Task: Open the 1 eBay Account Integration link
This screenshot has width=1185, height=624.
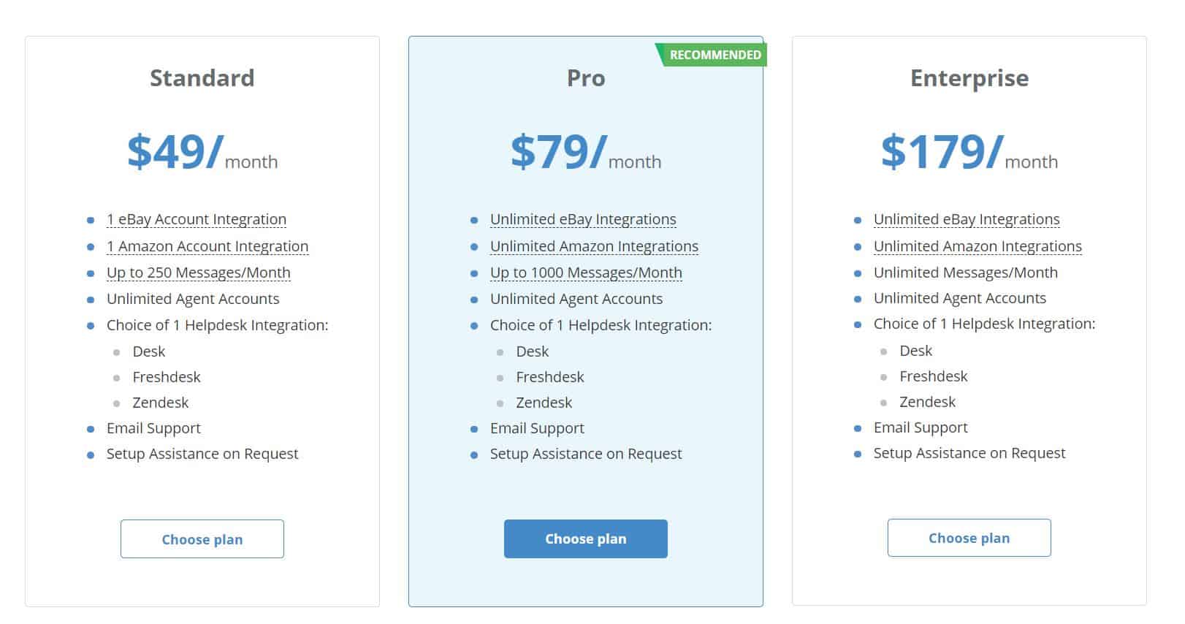Action: [196, 219]
